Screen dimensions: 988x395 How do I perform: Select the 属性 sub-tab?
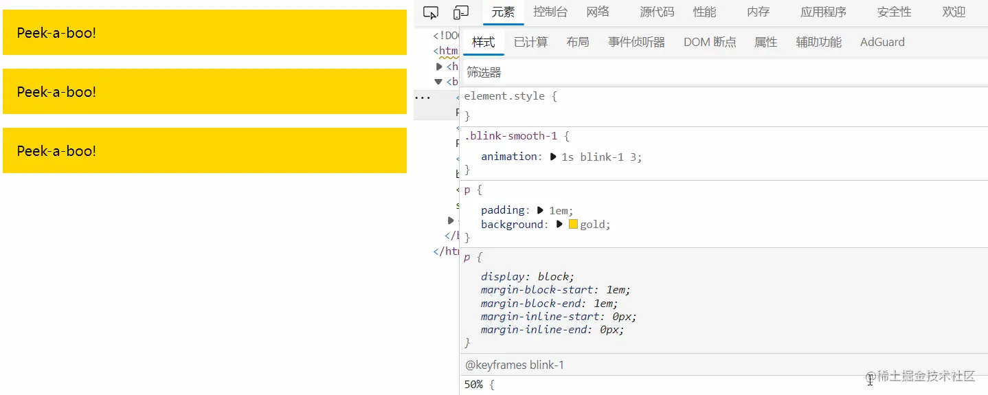coord(765,42)
